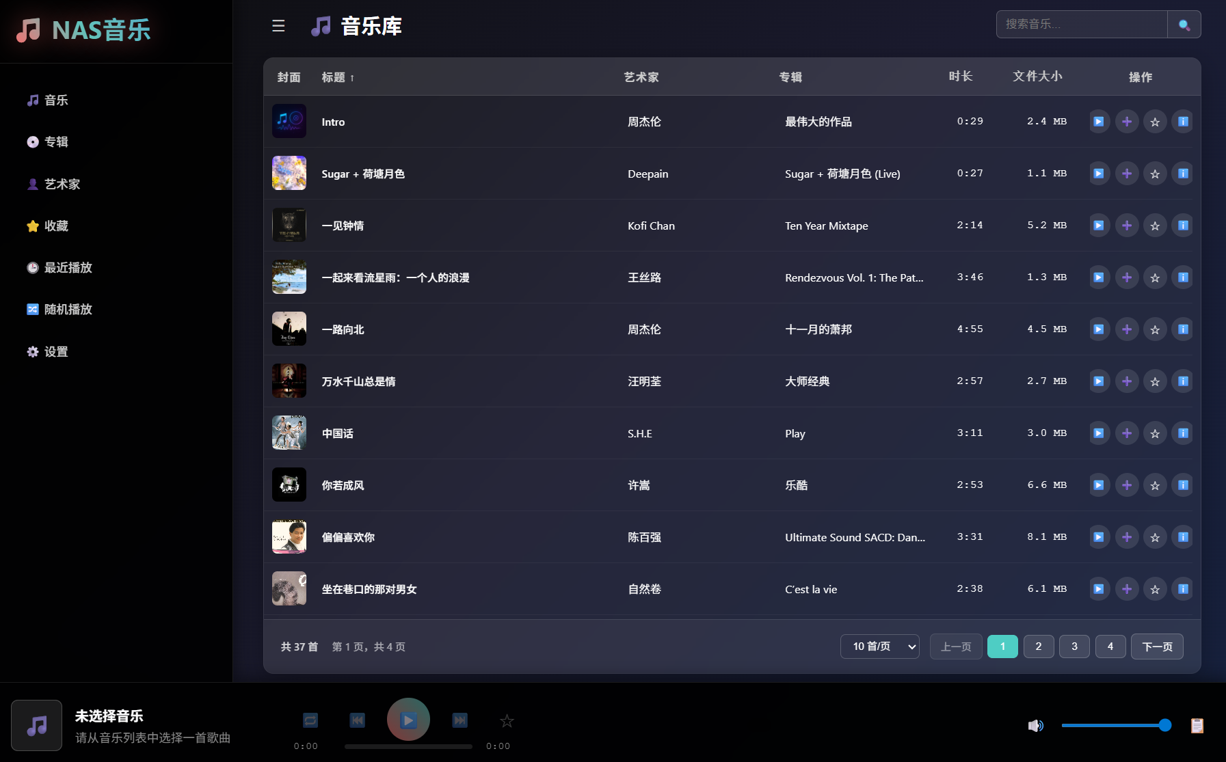Screen dimensions: 1226x762
Task: Show song info for 一路向北
Action: pyautogui.click(x=1182, y=329)
